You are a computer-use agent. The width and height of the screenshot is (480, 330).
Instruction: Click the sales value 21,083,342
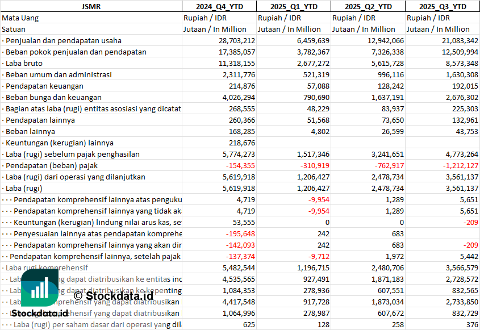(460, 41)
